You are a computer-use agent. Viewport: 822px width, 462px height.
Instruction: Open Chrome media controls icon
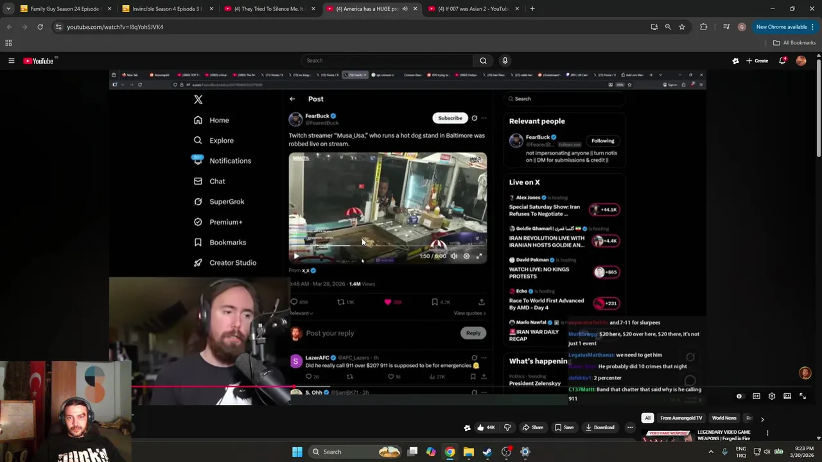726,27
